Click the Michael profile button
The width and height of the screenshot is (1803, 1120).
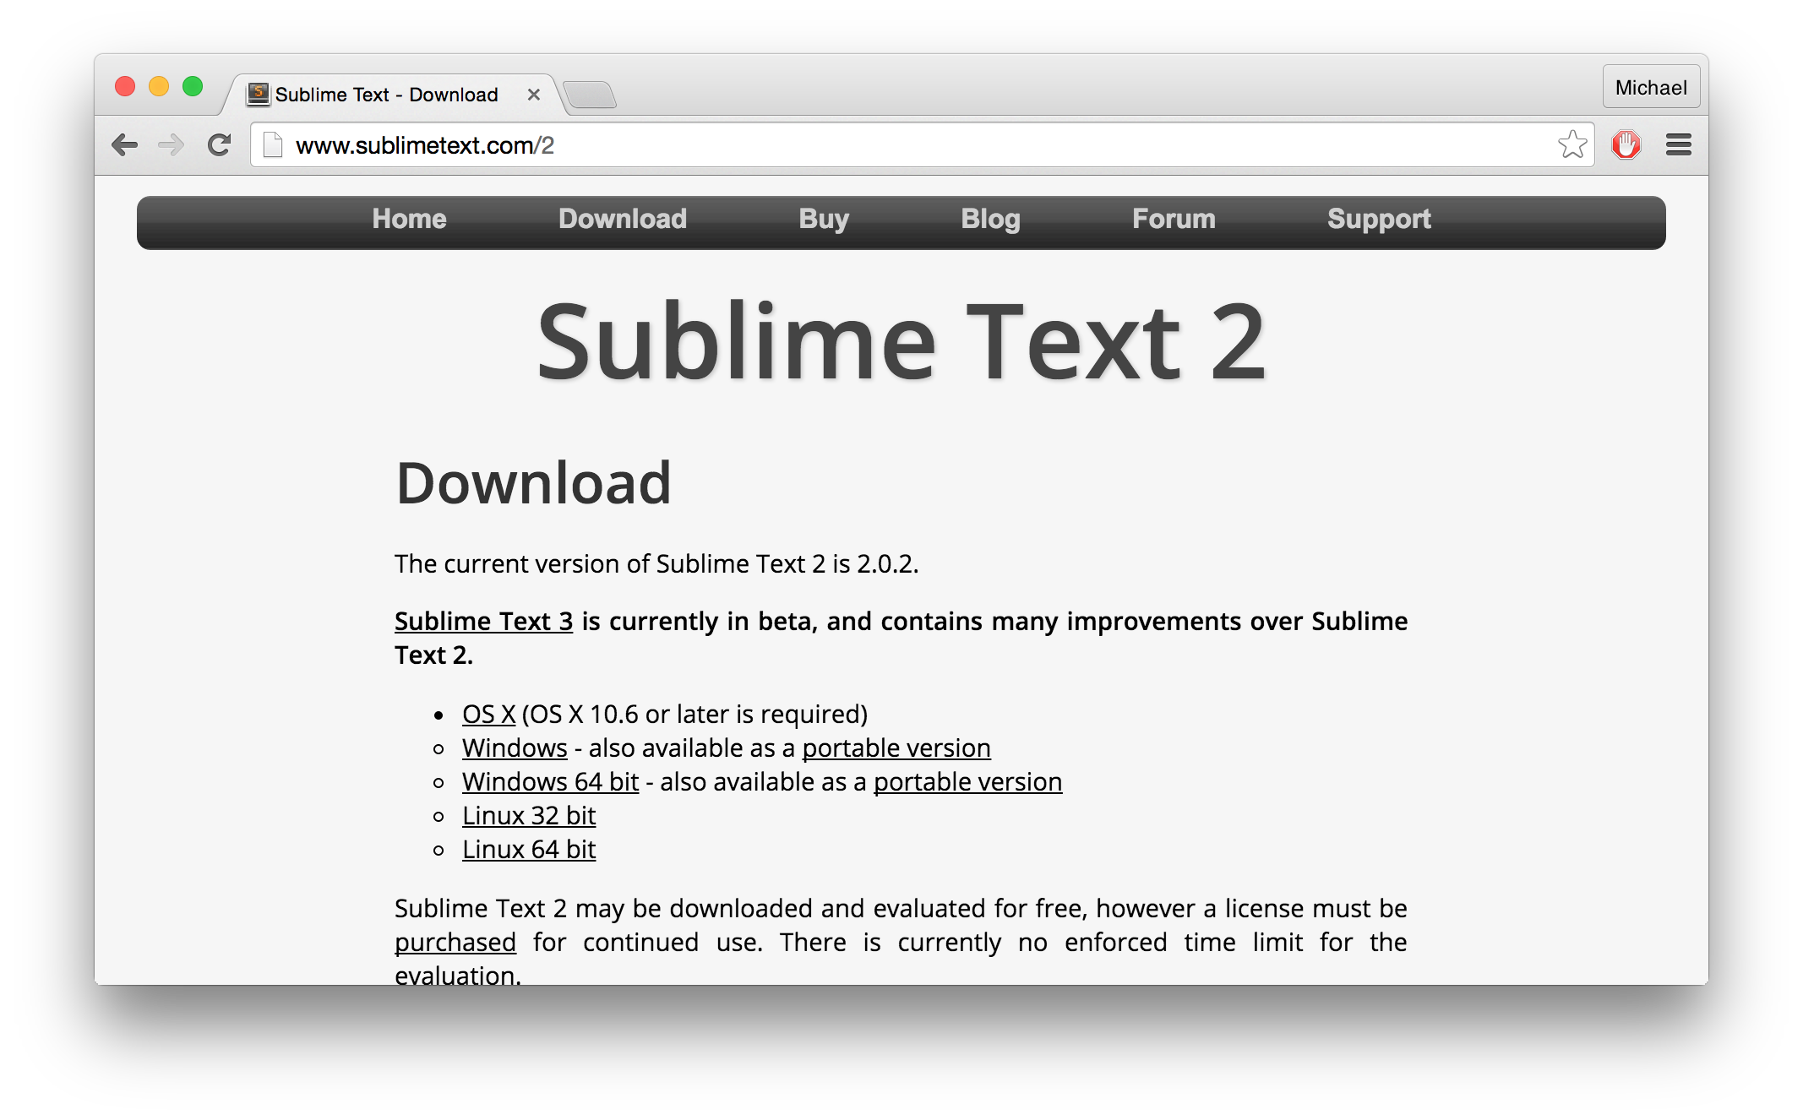(1651, 87)
